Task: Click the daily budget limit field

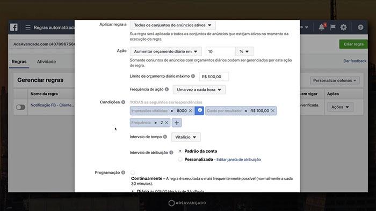Action: click(x=214, y=77)
